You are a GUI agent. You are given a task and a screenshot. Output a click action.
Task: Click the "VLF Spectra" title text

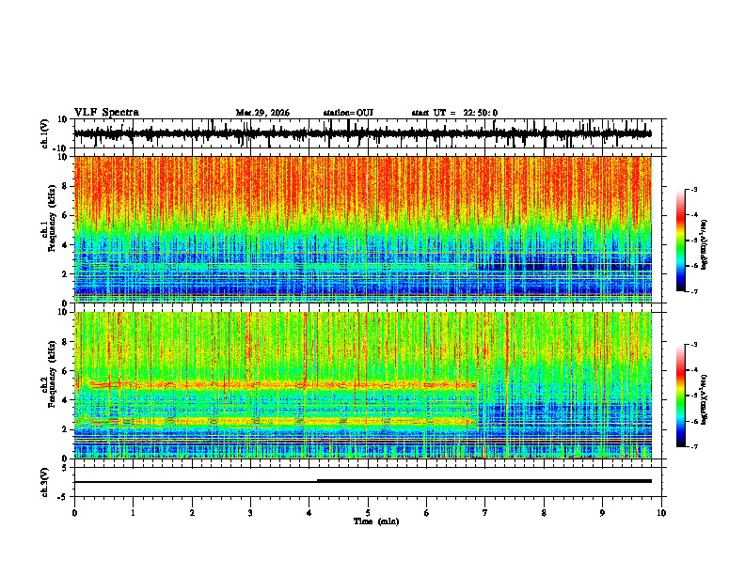[x=106, y=113]
